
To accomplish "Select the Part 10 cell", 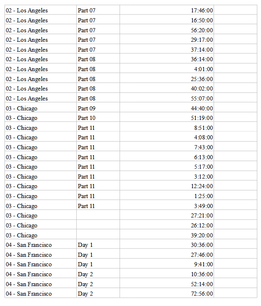I will pos(87,118).
